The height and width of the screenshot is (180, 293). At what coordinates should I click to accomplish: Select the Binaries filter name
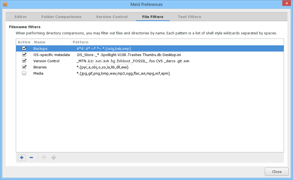[40, 67]
